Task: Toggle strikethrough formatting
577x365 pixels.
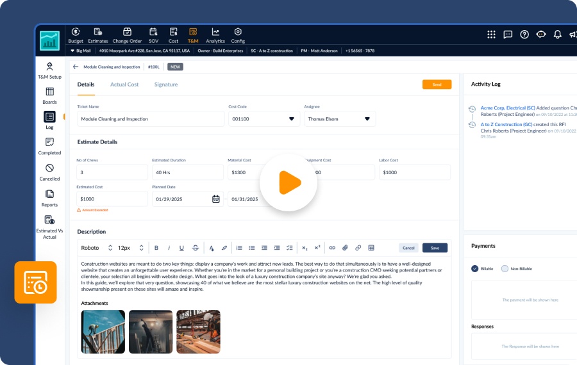Action: pyautogui.click(x=196, y=248)
